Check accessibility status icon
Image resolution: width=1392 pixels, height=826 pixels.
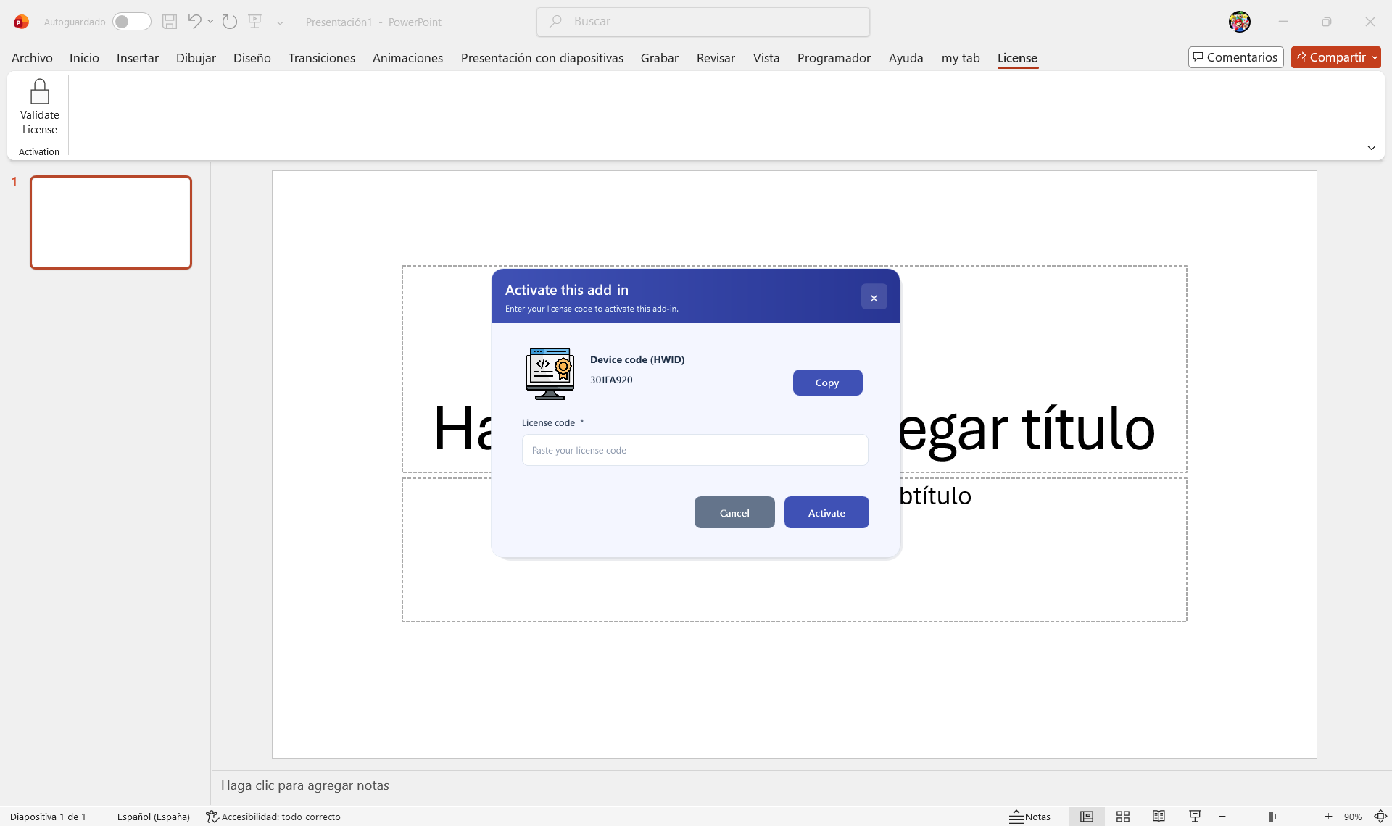click(212, 817)
